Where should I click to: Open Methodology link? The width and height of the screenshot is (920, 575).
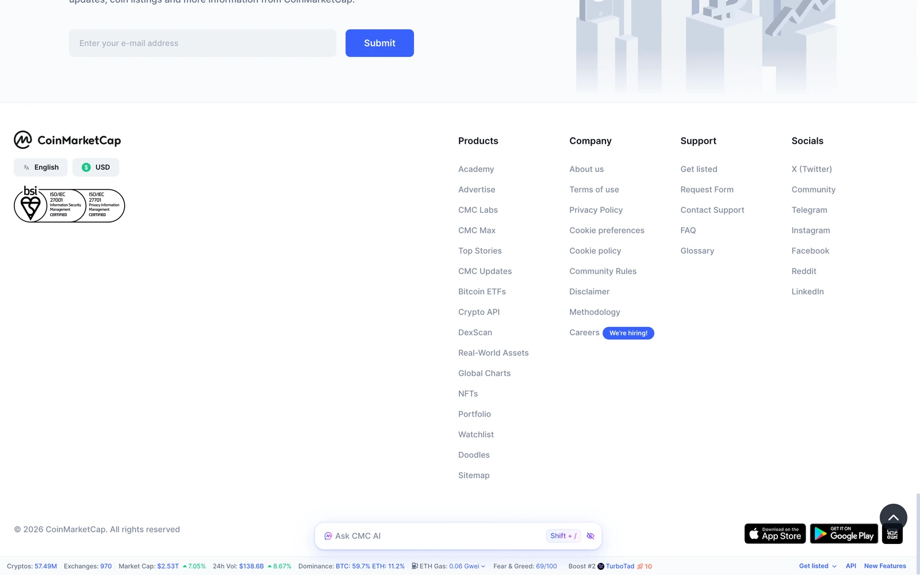595,312
